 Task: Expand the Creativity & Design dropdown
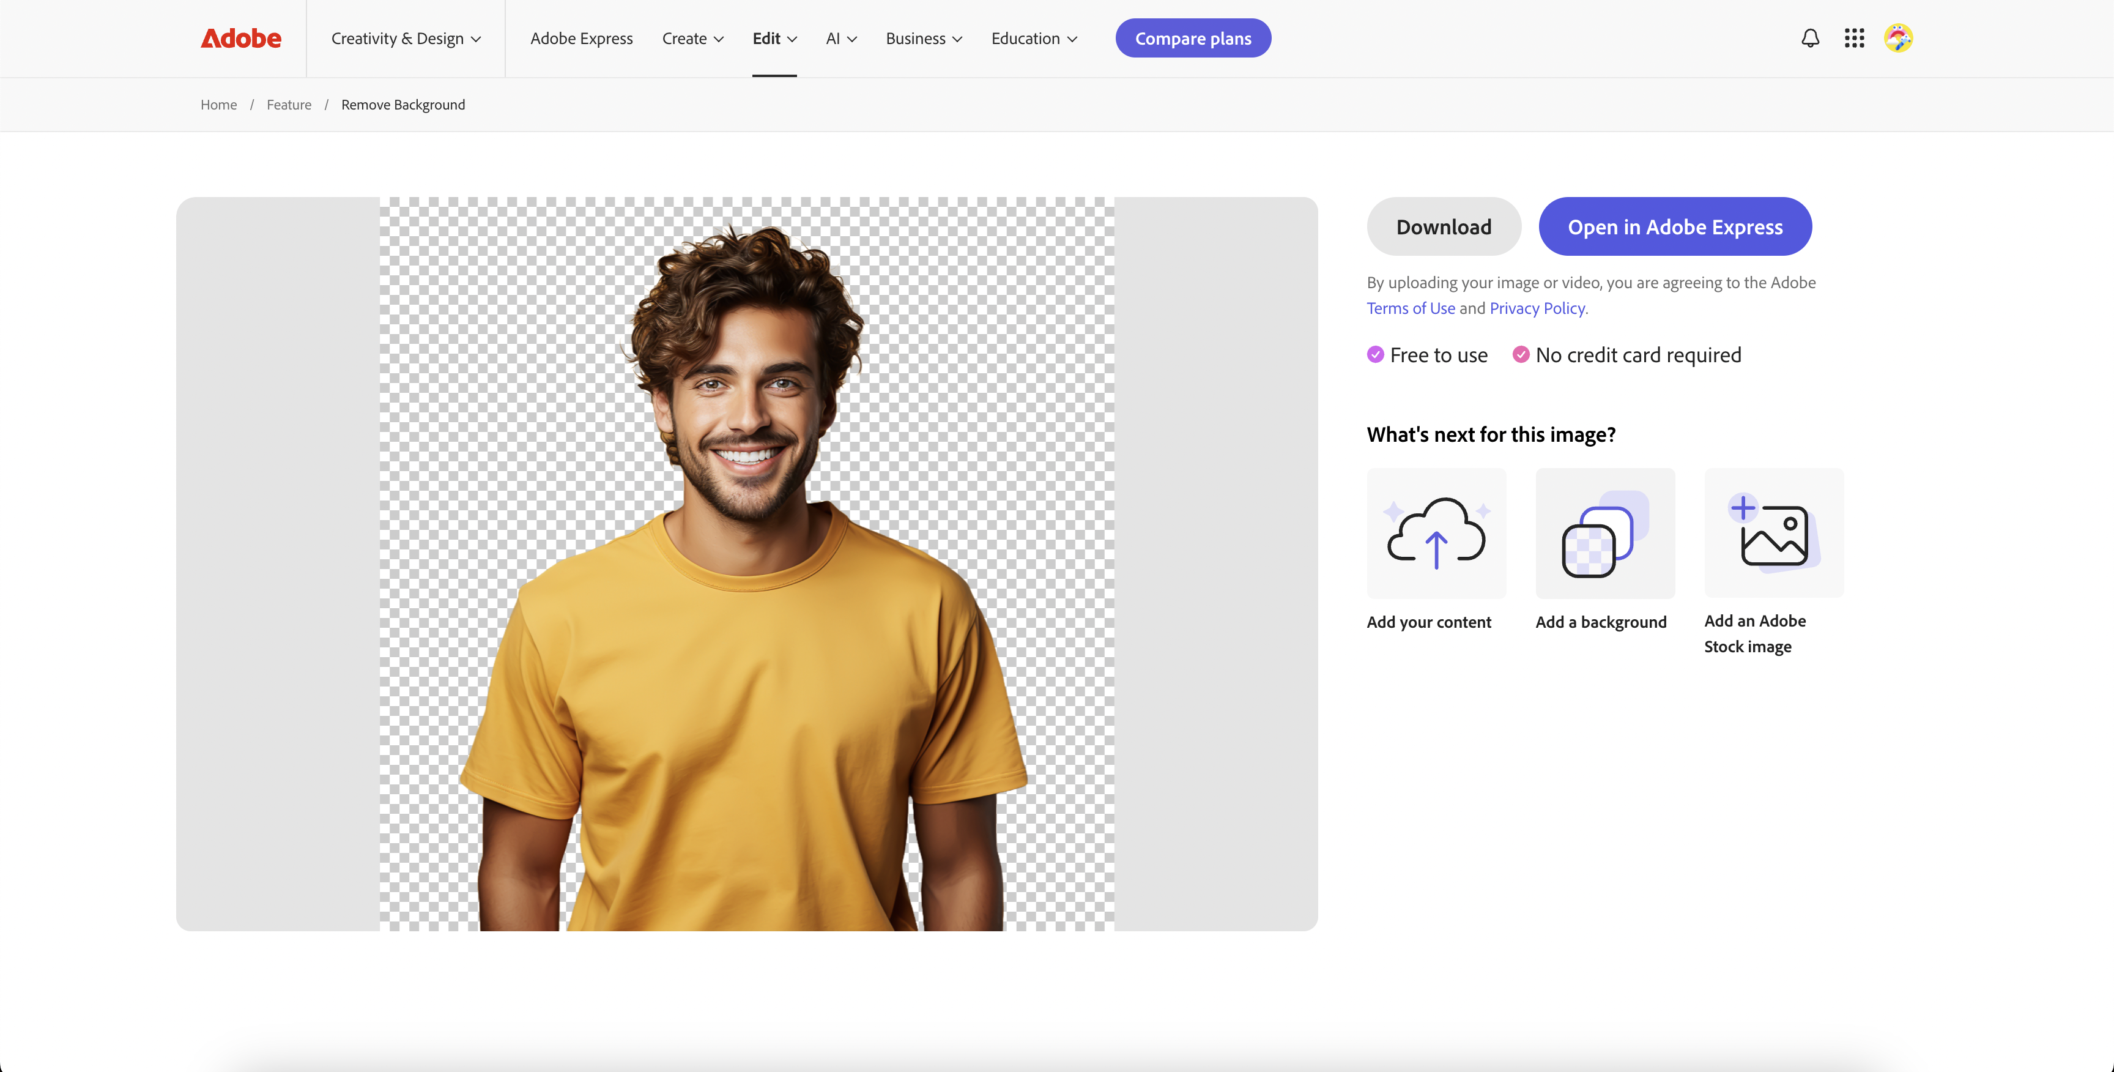[x=406, y=39]
